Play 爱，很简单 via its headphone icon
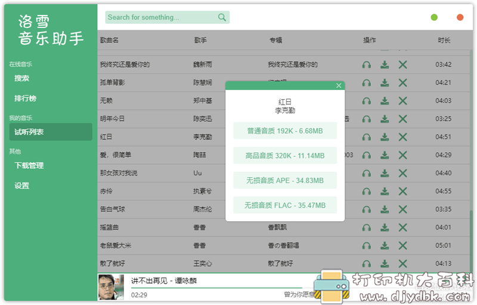 pyautogui.click(x=367, y=155)
